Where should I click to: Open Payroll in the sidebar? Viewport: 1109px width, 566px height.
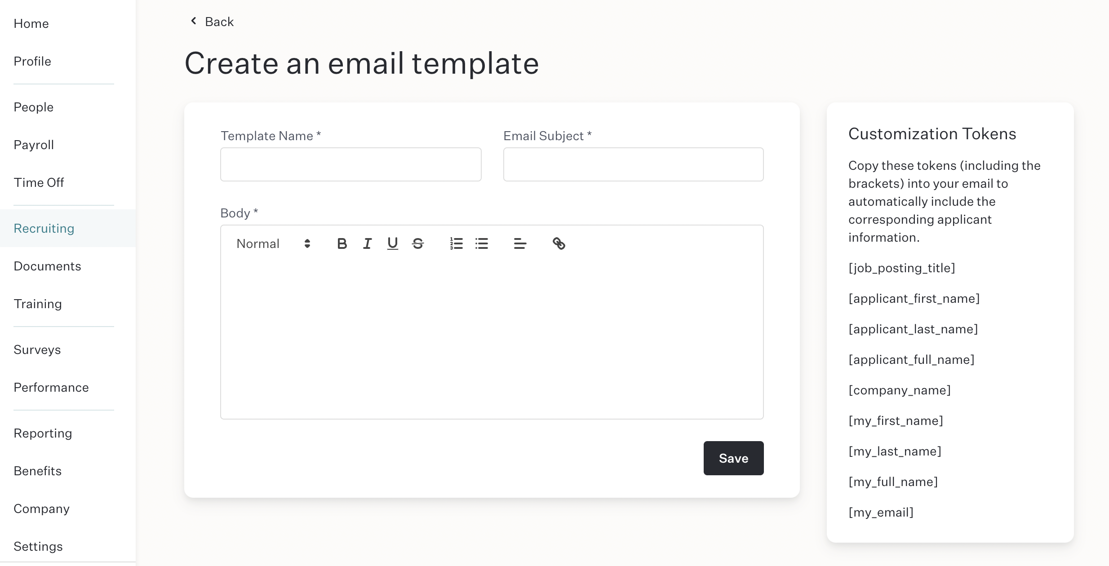(34, 145)
